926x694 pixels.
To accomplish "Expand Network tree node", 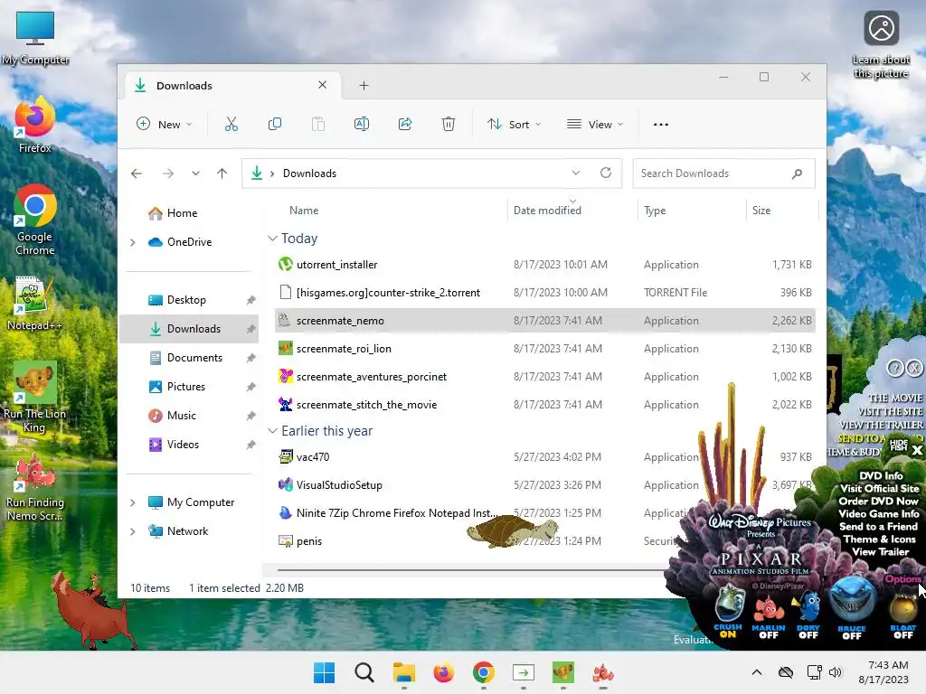I will click(x=132, y=531).
